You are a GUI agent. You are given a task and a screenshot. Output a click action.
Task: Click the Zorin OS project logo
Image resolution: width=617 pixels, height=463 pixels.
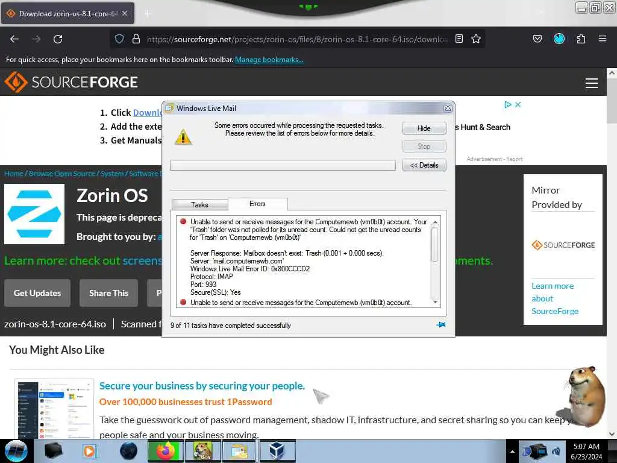pos(34,214)
